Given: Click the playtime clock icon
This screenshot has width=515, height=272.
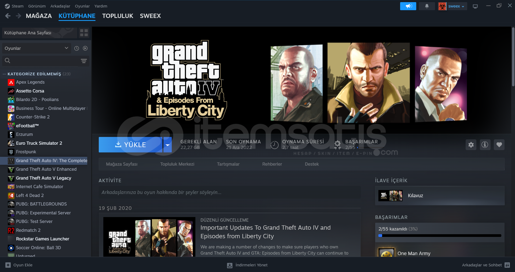Looking at the screenshot, I should [274, 145].
